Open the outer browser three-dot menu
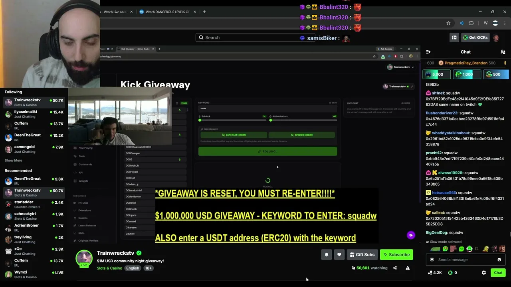This screenshot has height=287, width=511. [505, 23]
